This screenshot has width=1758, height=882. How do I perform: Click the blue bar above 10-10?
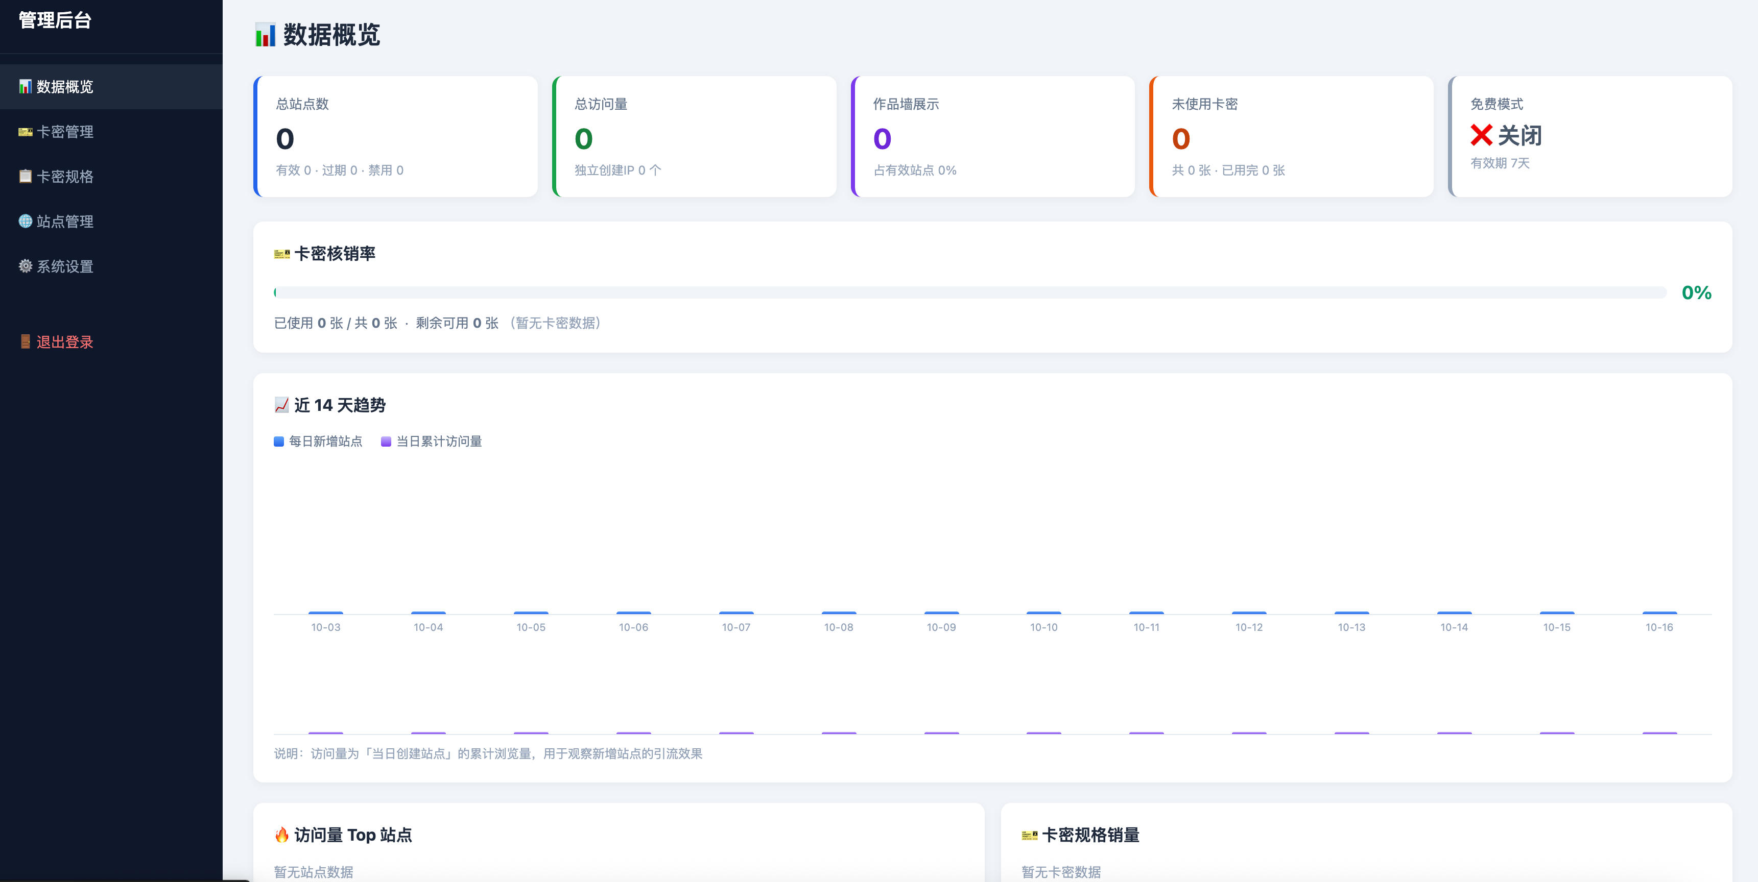(x=1043, y=612)
